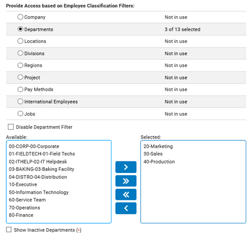Highlight 40-Production in Selected list
The width and height of the screenshot is (251, 233).
tap(159, 161)
